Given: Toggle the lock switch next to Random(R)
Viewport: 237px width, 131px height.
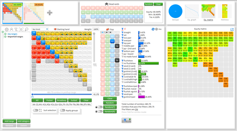Looking at the screenshot, I should coord(100,111).
